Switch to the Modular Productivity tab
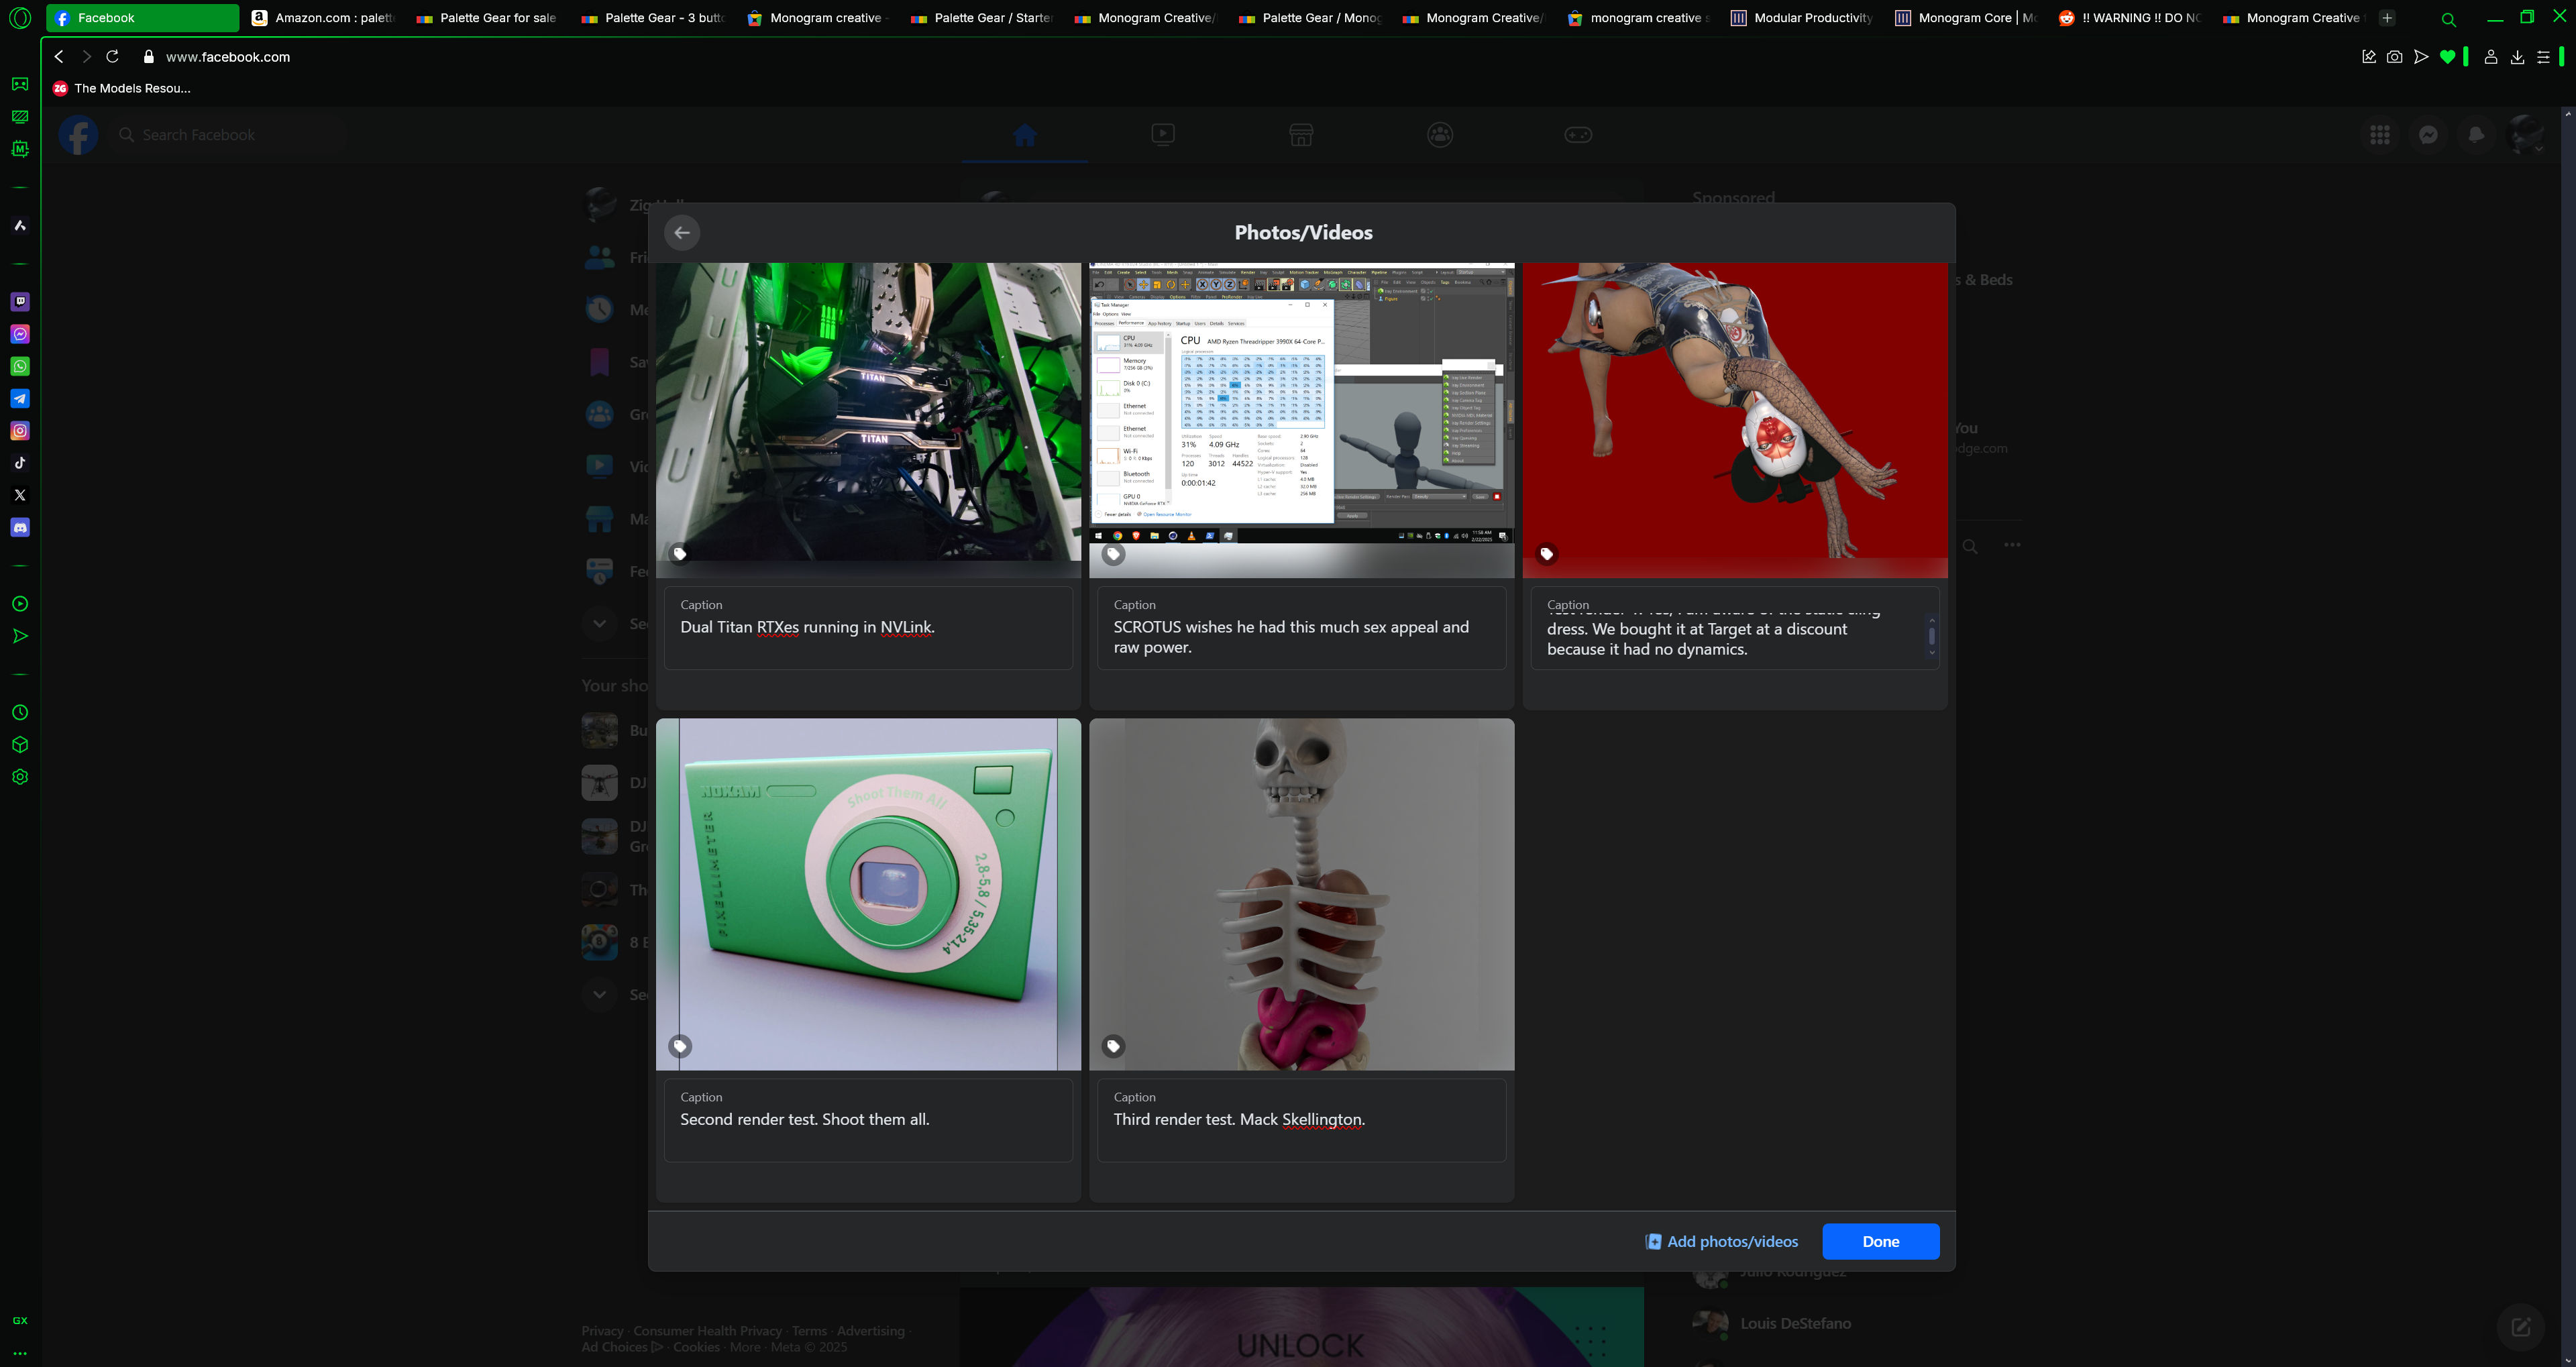 (x=1802, y=18)
